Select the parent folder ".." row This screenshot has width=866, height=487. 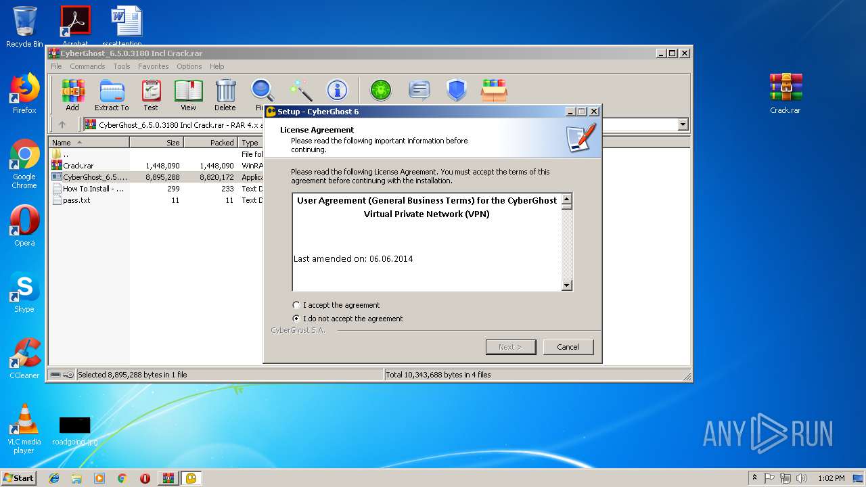(156, 154)
